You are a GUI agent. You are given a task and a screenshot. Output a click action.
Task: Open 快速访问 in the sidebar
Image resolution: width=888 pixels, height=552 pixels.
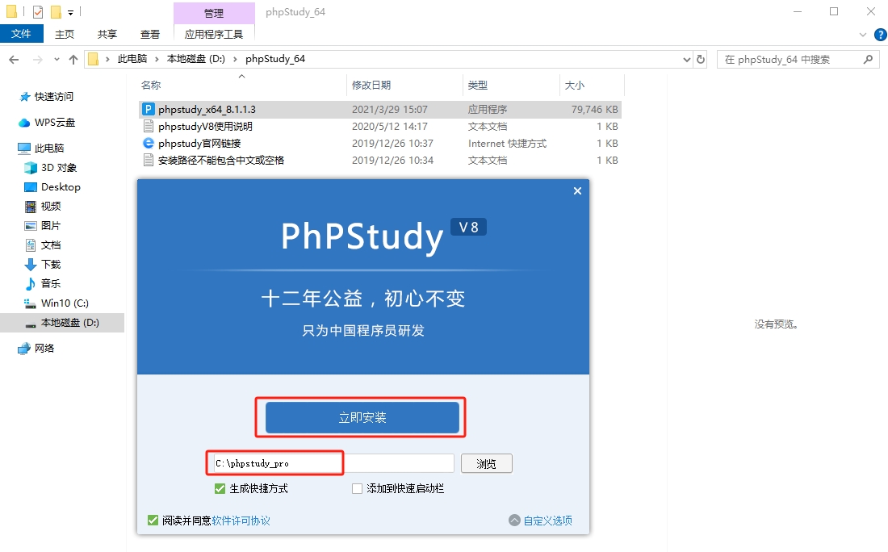pyautogui.click(x=54, y=97)
